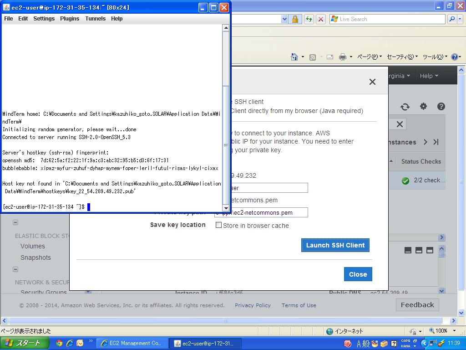Click the user name input field
The width and height of the screenshot is (466, 350).
point(269,188)
